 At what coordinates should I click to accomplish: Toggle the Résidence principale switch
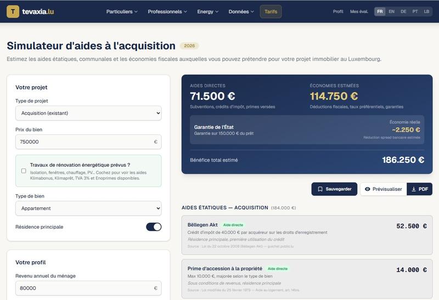coord(154,227)
